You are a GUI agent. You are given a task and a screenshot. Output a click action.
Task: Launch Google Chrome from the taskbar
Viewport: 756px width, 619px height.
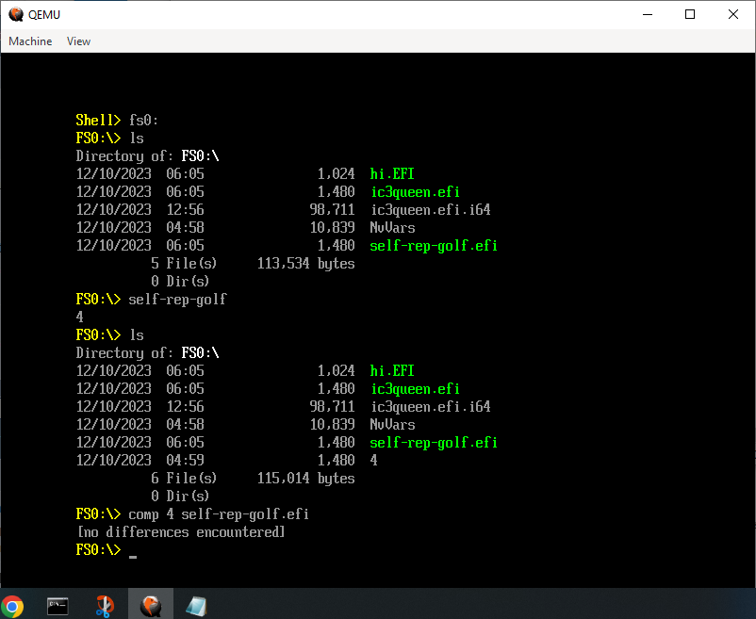coord(12,606)
